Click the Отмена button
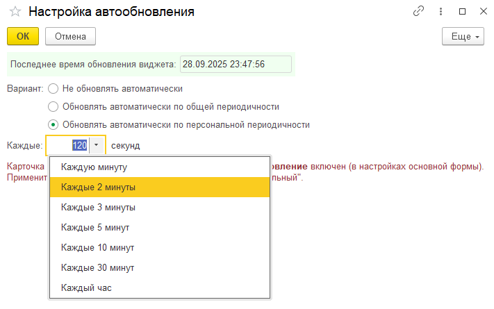 coord(69,37)
